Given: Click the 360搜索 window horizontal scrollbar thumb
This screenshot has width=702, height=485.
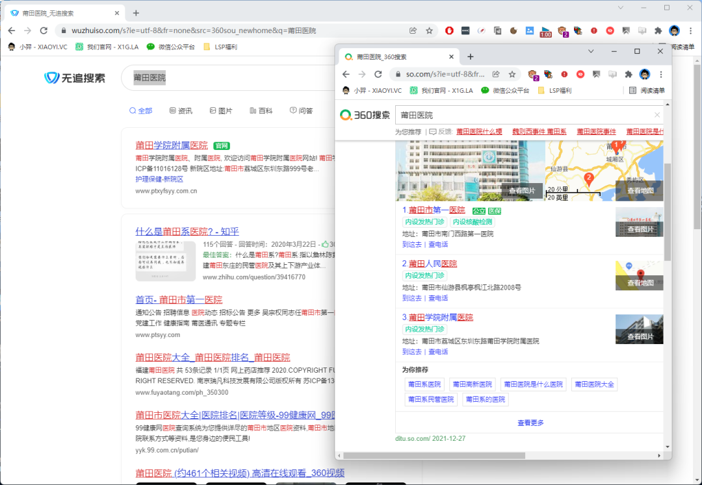Looking at the screenshot, I should (x=434, y=456).
